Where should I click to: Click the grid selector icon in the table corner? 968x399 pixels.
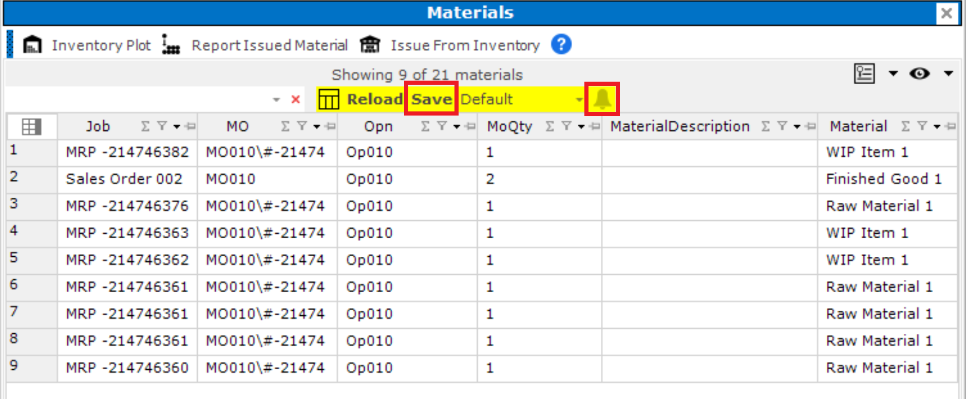click(31, 126)
